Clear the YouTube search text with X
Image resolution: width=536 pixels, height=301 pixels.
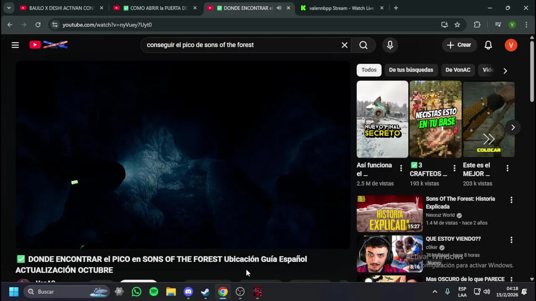(344, 45)
